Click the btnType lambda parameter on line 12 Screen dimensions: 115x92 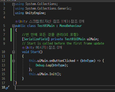(x=88, y=61)
